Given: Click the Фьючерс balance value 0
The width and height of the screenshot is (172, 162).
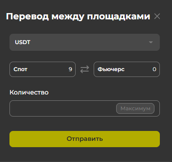Looking at the screenshot, I should coord(154,69).
